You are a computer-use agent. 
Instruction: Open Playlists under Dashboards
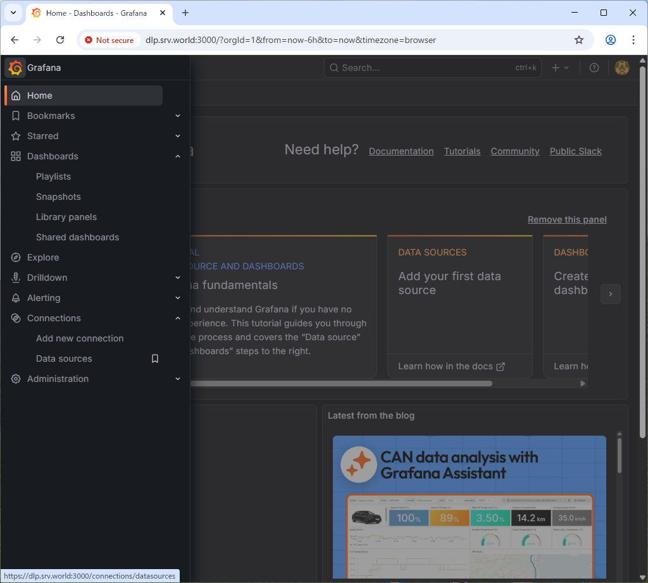point(53,176)
